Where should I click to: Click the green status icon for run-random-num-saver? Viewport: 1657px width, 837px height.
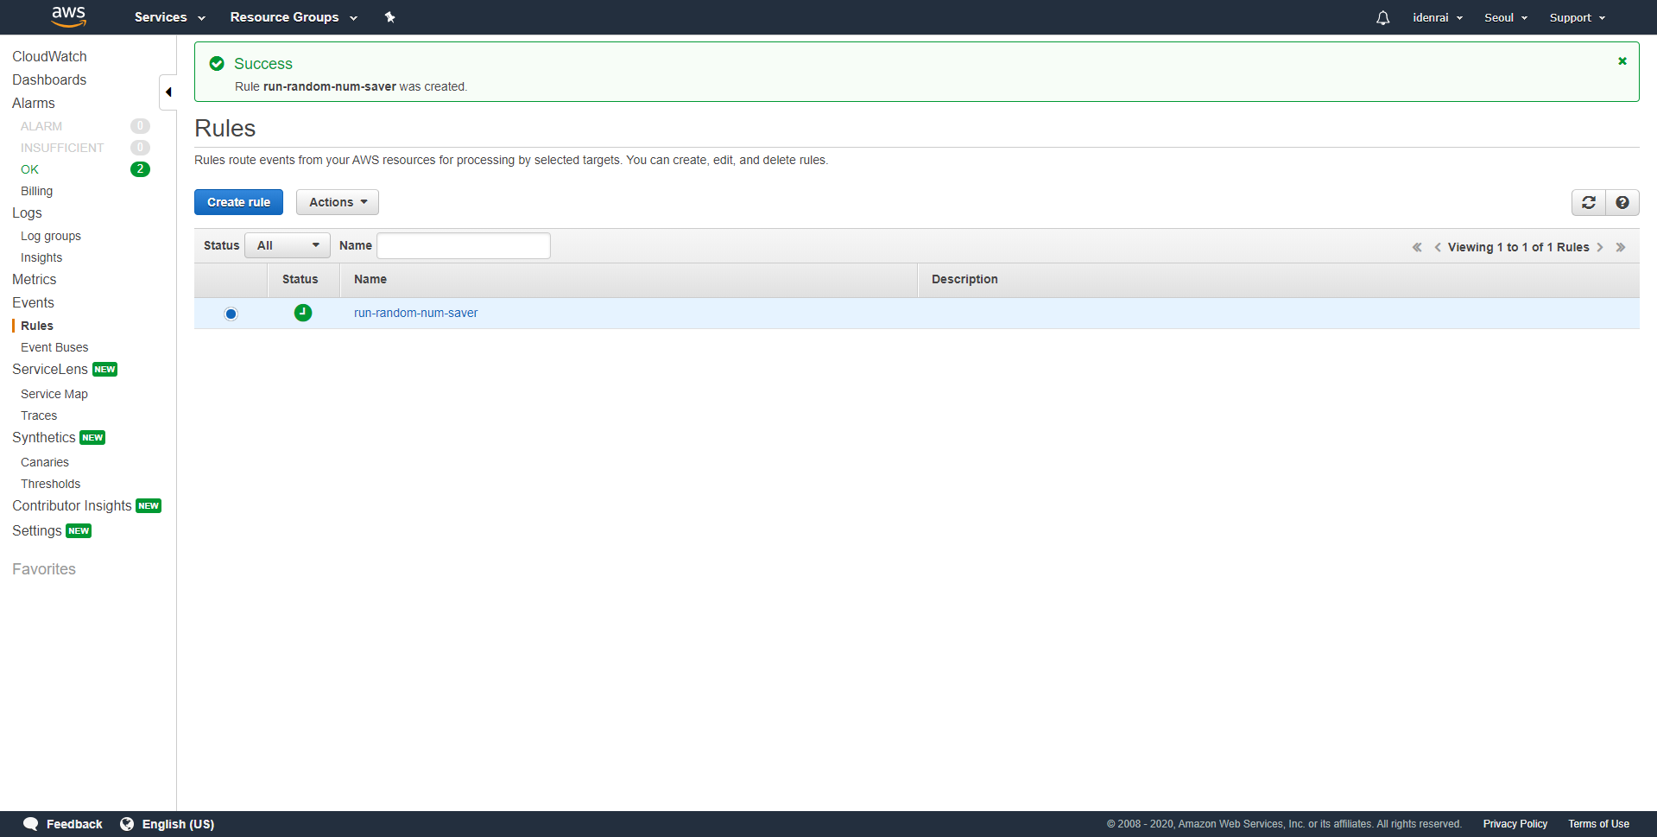302,313
